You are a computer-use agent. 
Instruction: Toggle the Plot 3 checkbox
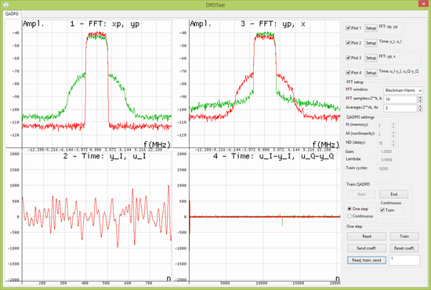tap(348, 58)
